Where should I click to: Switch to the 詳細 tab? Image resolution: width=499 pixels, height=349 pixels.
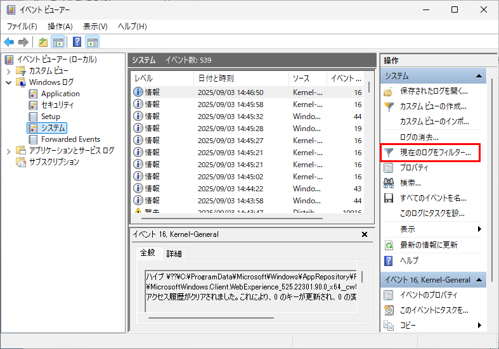click(x=174, y=253)
